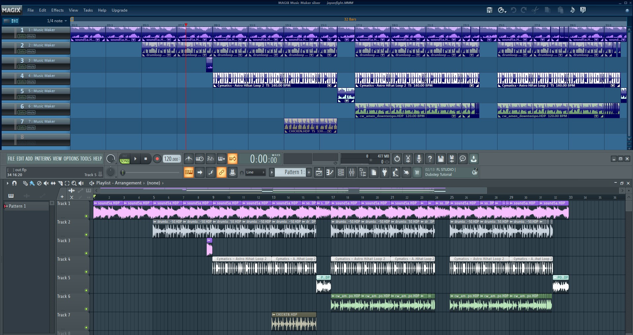Toggle typing keyboard to piano button

coord(189,172)
